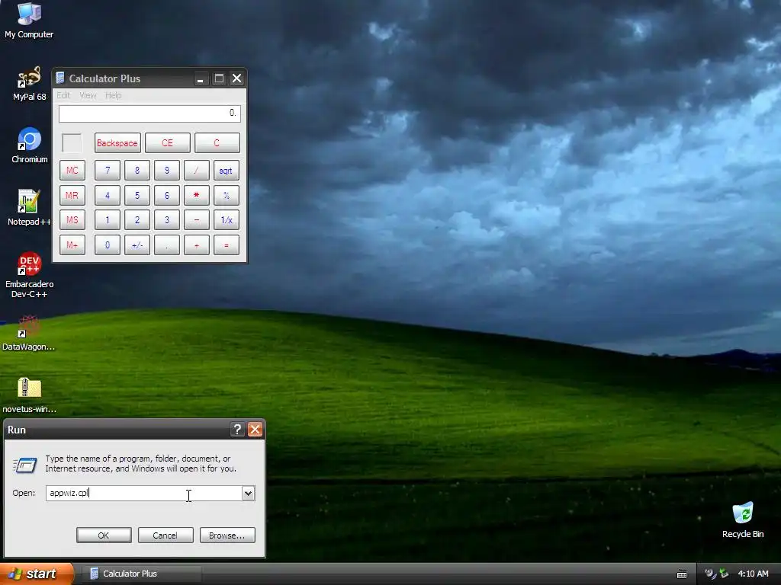Click the percent (%) key
This screenshot has width=781, height=585.
pyautogui.click(x=226, y=195)
